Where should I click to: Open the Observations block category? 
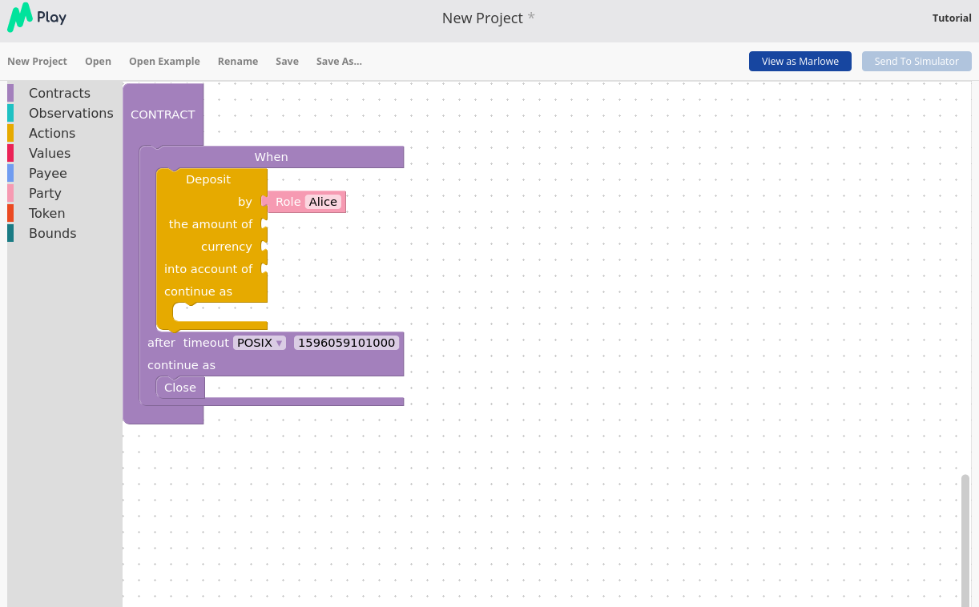click(x=64, y=113)
